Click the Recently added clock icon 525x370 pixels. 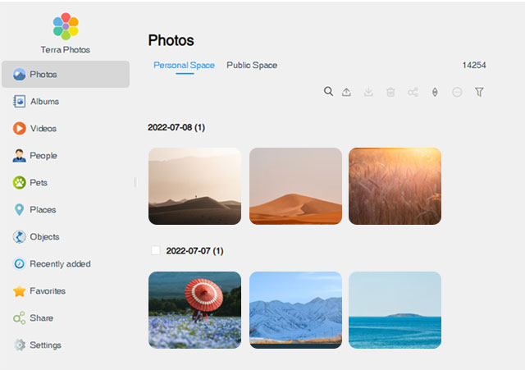coord(19,263)
